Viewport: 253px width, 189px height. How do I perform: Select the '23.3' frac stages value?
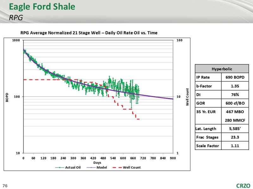click(x=235, y=137)
